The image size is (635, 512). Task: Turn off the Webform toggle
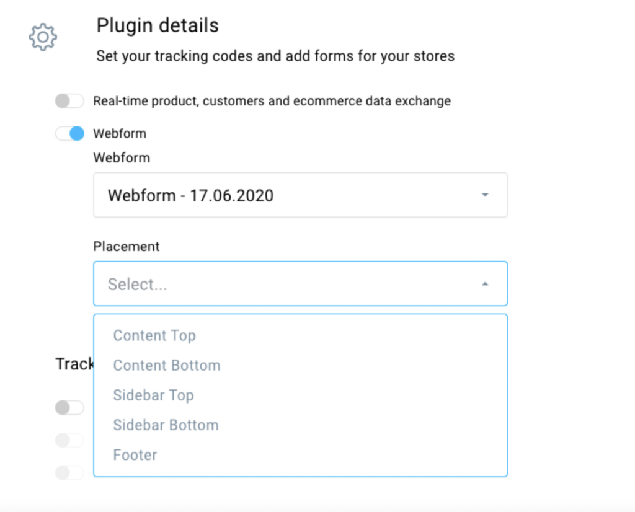click(69, 133)
